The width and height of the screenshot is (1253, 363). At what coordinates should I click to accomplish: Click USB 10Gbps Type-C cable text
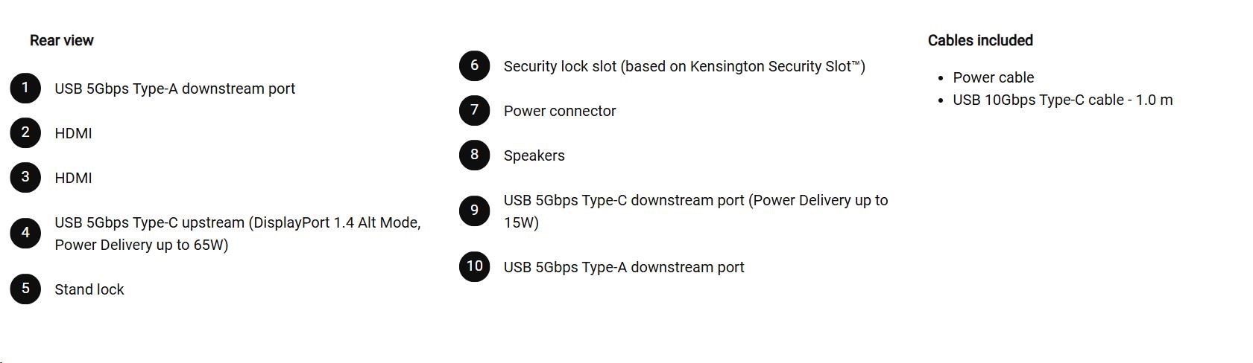pyautogui.click(x=1062, y=100)
